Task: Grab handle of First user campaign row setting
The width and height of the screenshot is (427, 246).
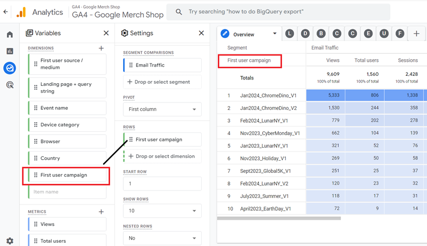Action: point(131,139)
